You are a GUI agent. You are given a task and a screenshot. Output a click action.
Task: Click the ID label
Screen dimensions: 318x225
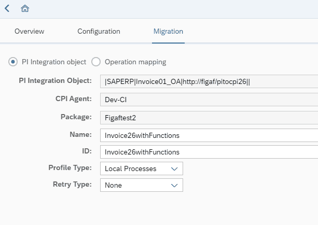pos(87,151)
